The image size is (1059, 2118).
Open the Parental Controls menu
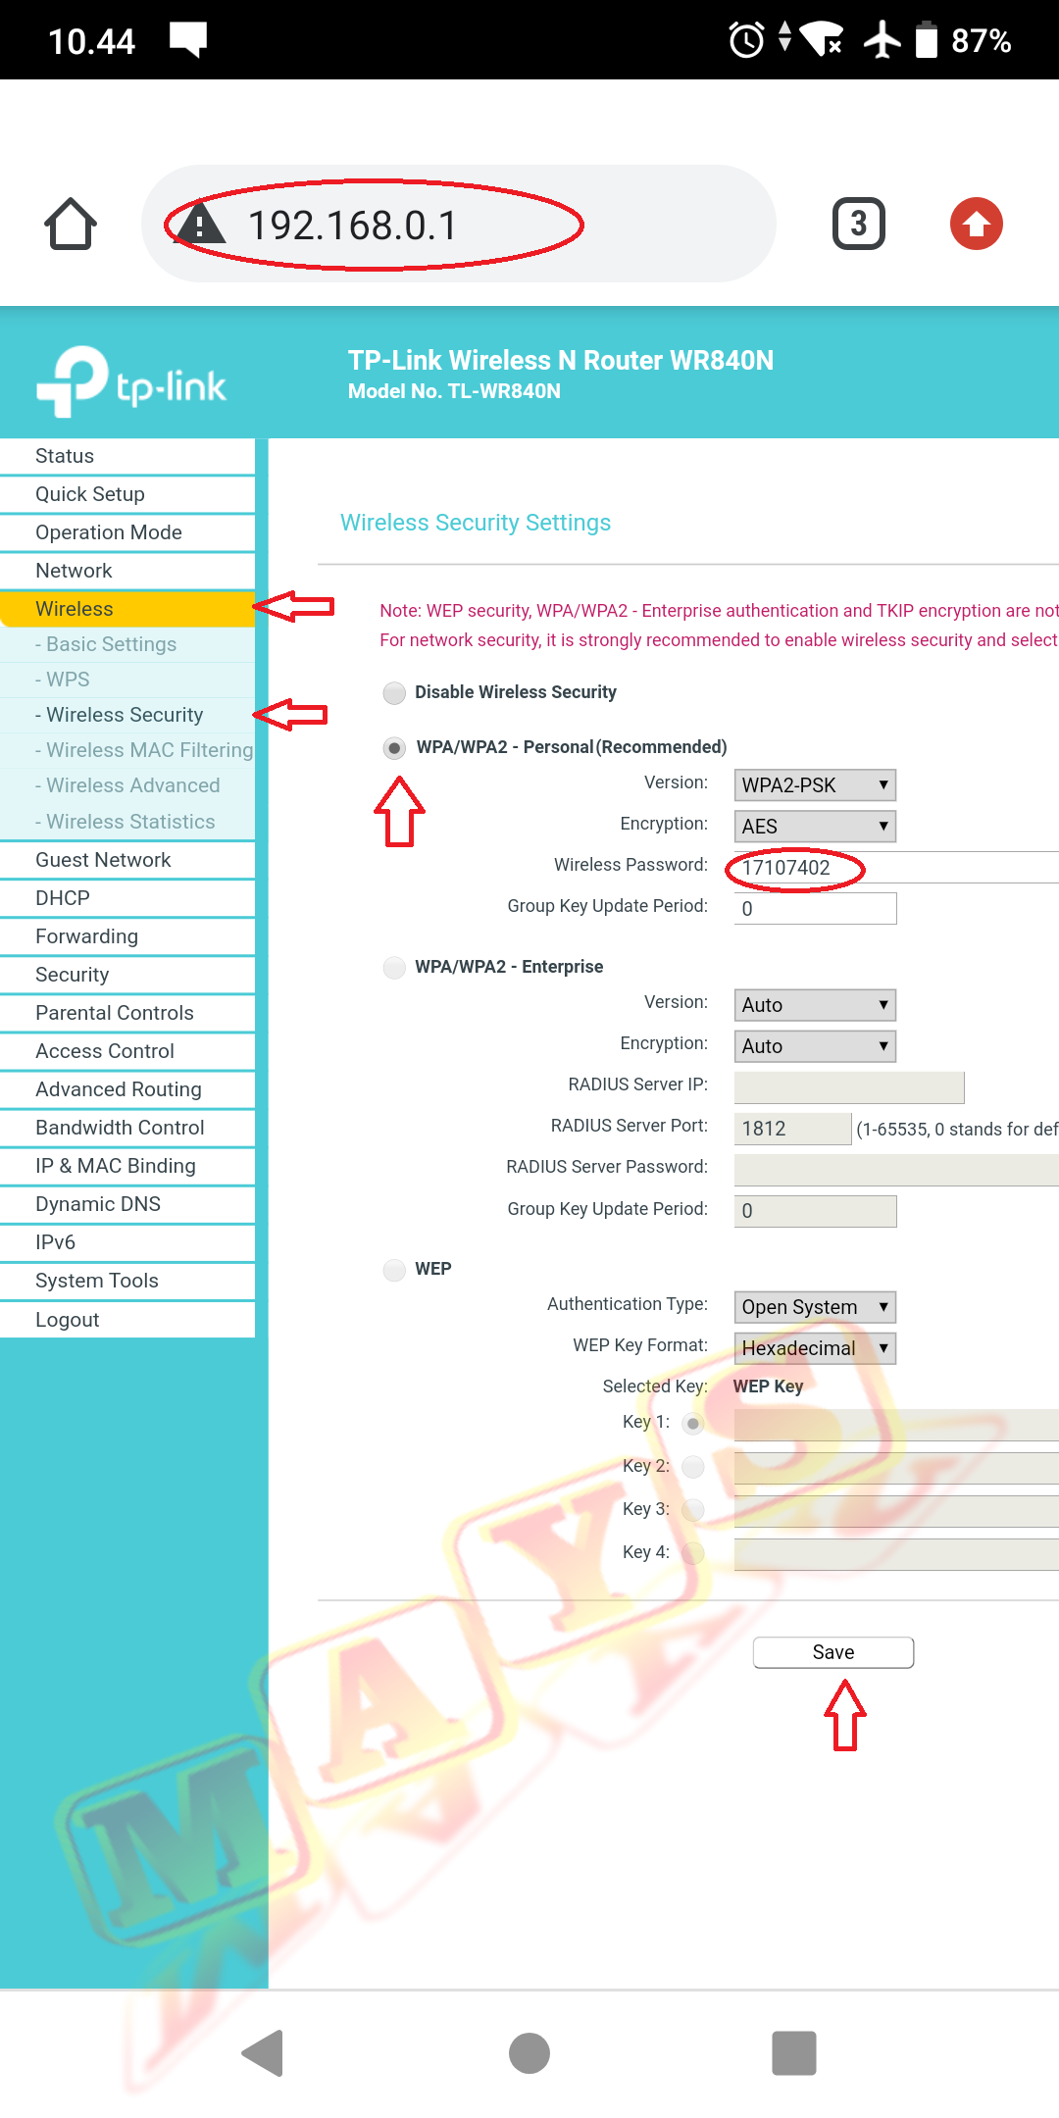[127, 1013]
